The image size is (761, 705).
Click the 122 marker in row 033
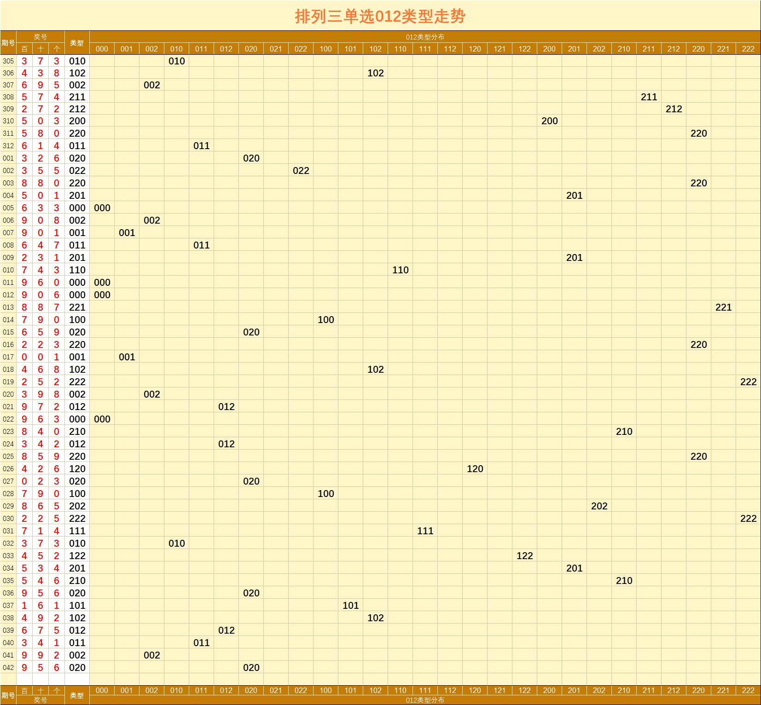click(525, 555)
